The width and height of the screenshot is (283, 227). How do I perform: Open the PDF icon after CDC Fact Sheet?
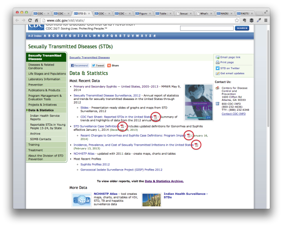click(155, 117)
